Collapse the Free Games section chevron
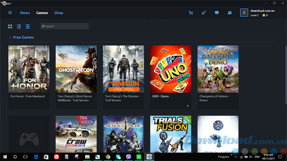Viewport: 287px width, 161px height. click(10, 37)
